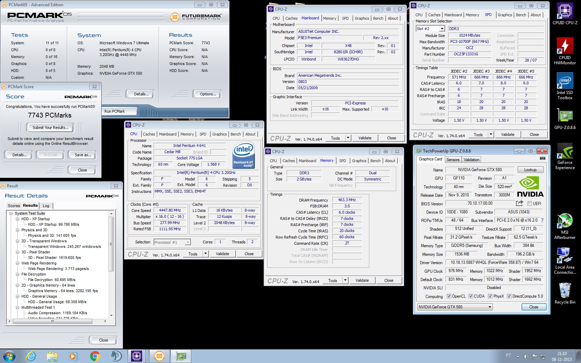The height and width of the screenshot is (363, 581).
Task: Open Internet Explorer from taskbar
Action: [31, 356]
